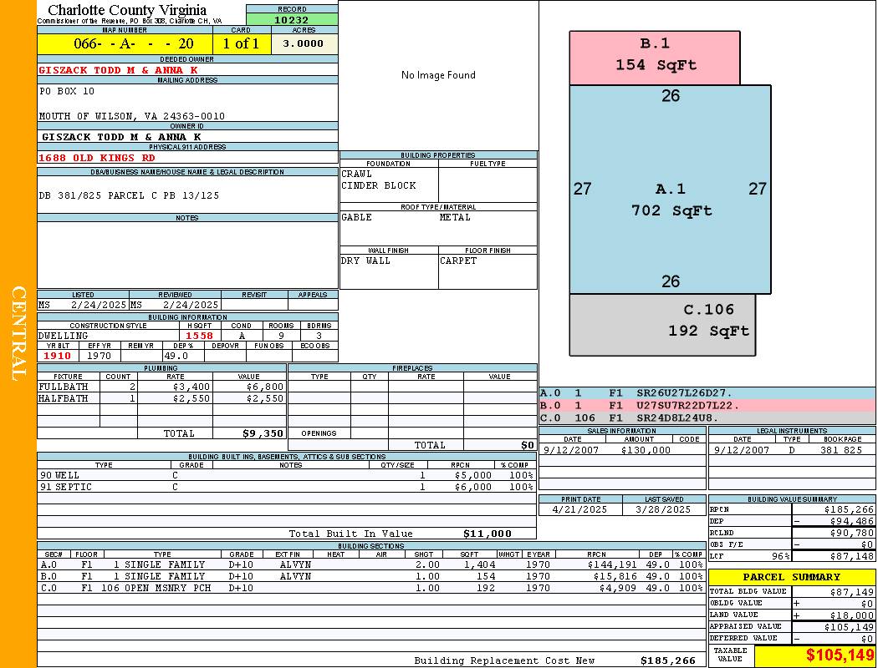The height and width of the screenshot is (668, 878).
Task: Click LCF value $87,148
Action: (x=852, y=556)
